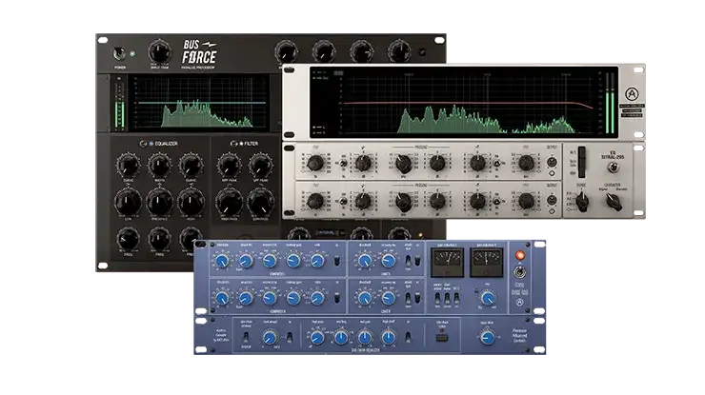Click the Bus Force spectrum analyzer display
Viewport: 705px width, 395px height.
point(200,103)
